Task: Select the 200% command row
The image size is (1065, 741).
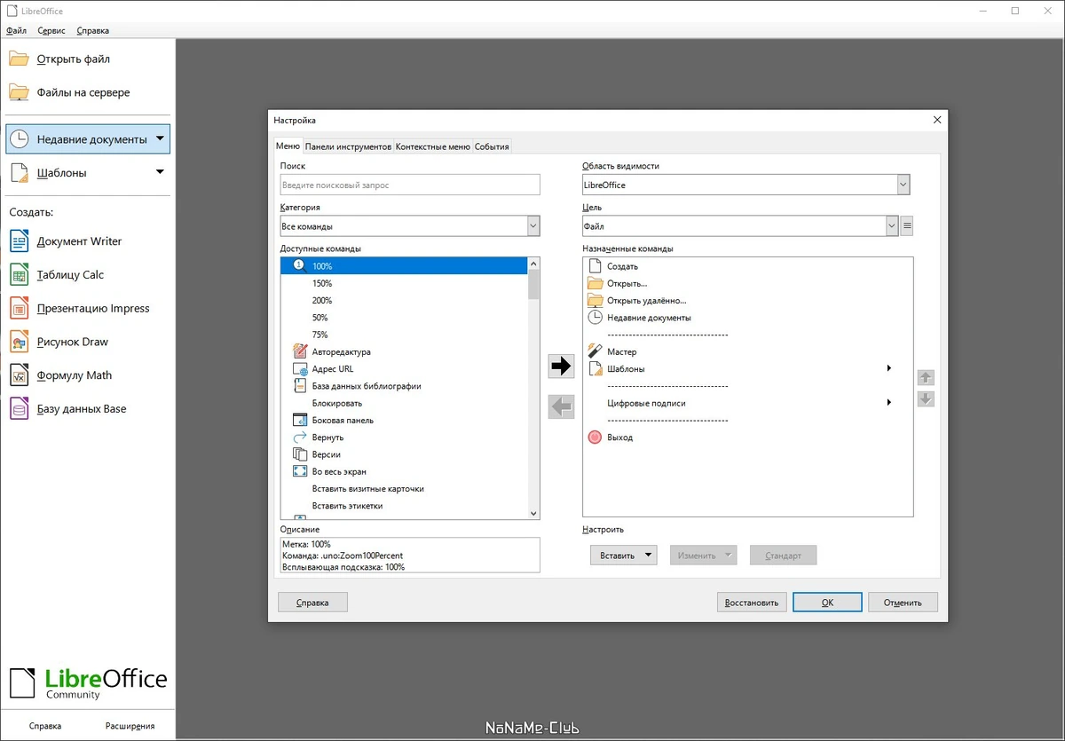Action: [404, 301]
